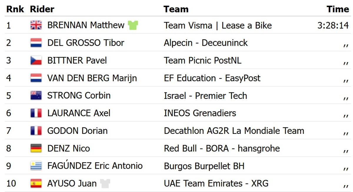Click the Czech flag next to Bittner
Image resolution: width=353 pixels, height=192 pixels.
coord(36,61)
